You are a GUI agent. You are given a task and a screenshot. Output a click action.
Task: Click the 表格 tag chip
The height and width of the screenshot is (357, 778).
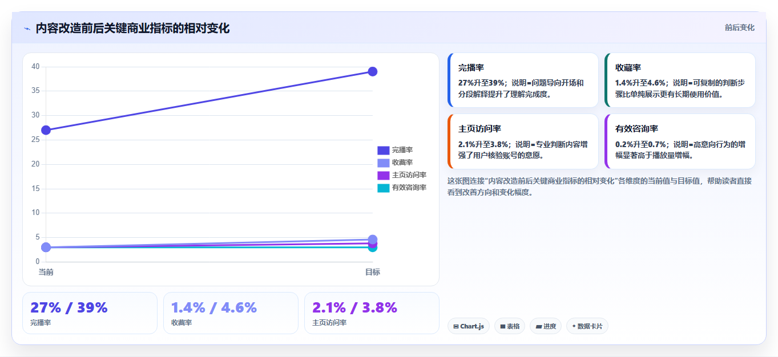point(510,326)
